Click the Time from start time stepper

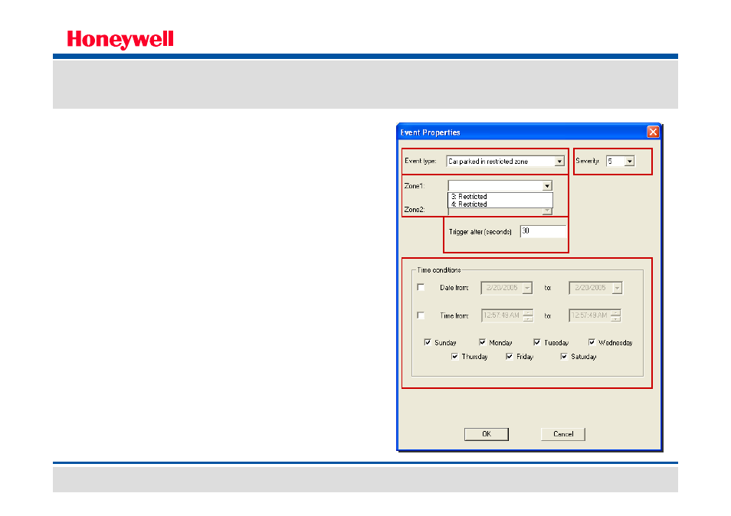[528, 315]
